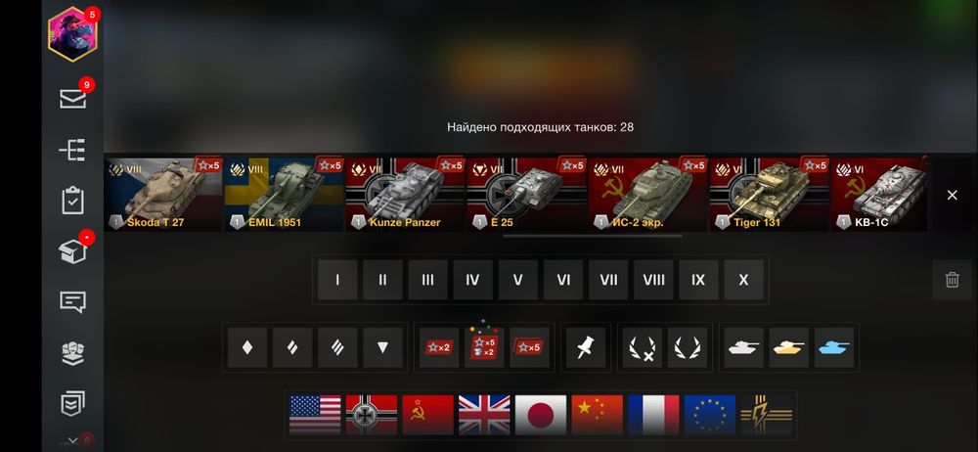The width and height of the screenshot is (978, 452).
Task: Close the tank filter panel
Action: [x=952, y=196]
